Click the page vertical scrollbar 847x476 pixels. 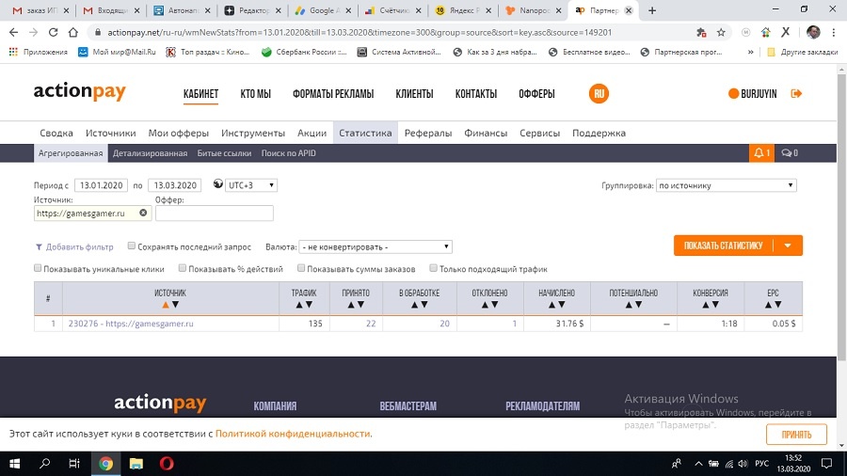841,215
